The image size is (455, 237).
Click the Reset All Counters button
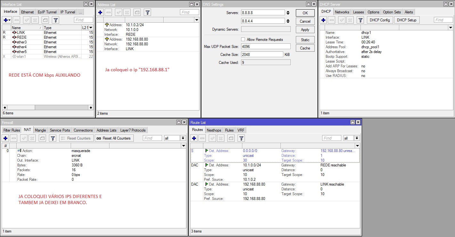click(x=114, y=138)
